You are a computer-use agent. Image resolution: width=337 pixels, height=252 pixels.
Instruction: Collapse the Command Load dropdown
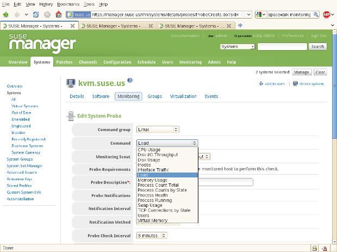click(x=167, y=143)
